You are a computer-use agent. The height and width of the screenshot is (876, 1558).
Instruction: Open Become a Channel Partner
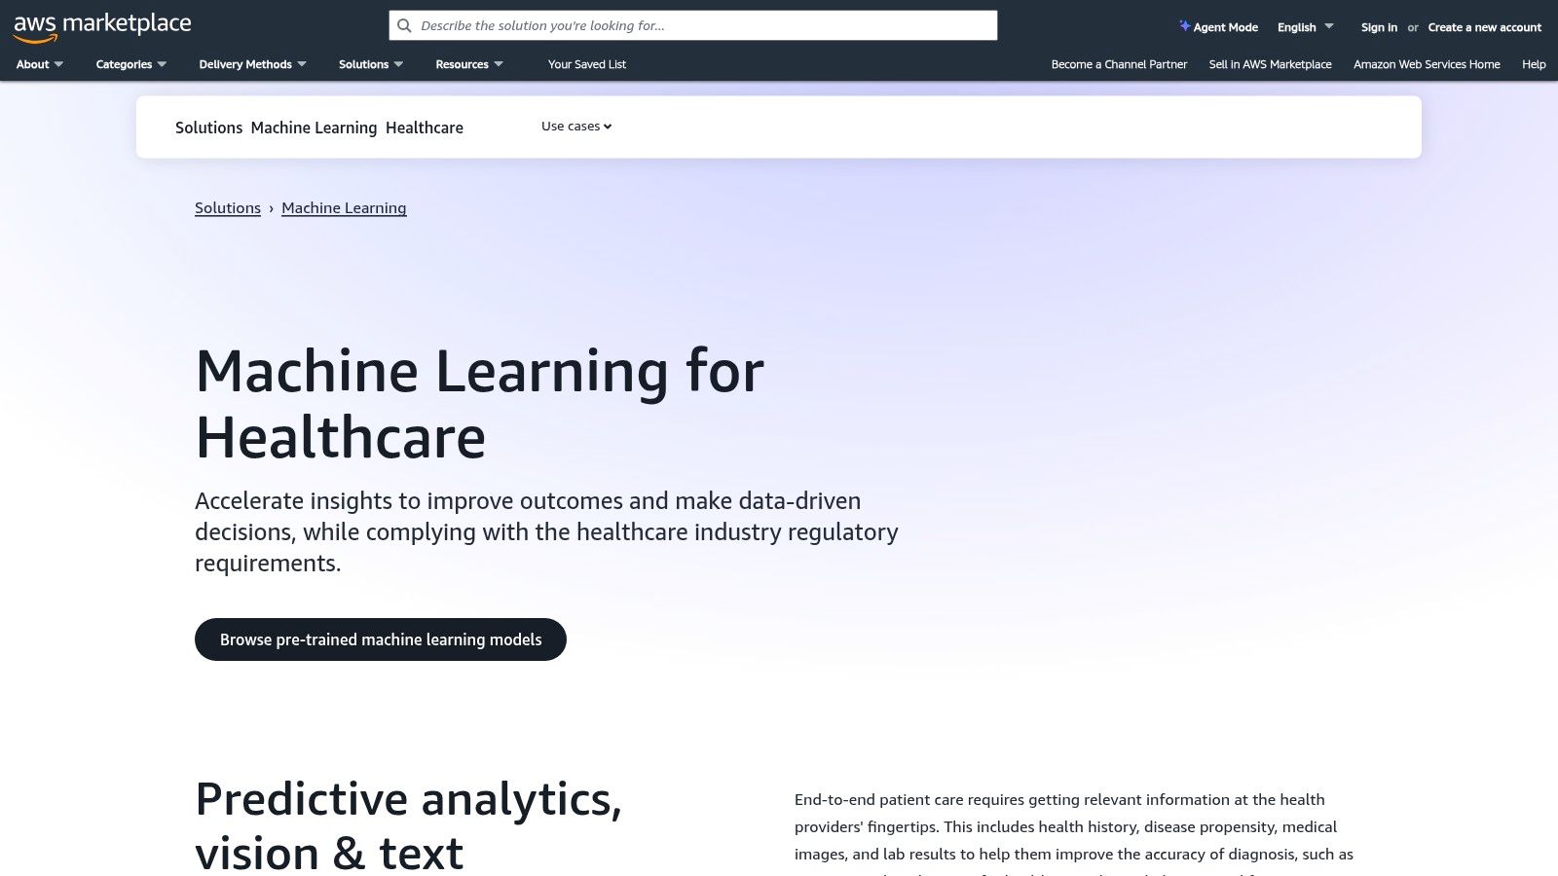pos(1118,64)
